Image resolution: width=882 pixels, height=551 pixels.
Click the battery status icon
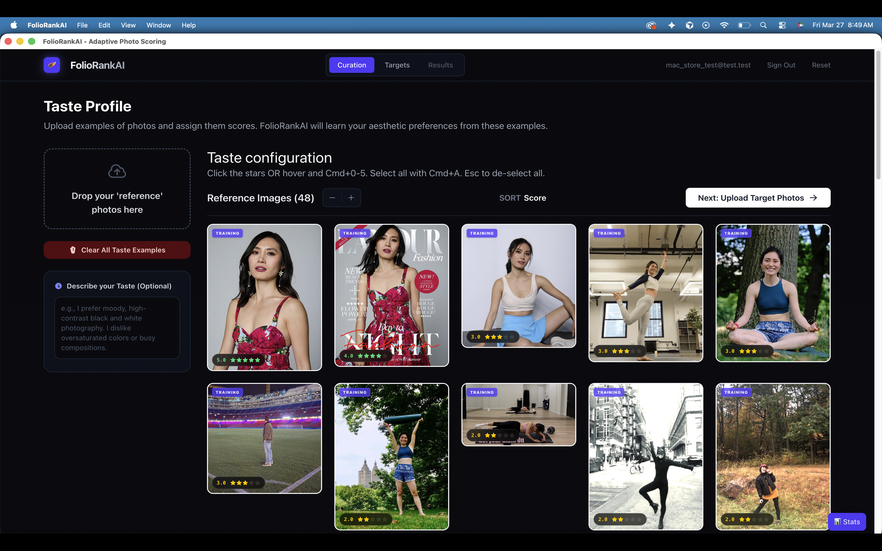pos(744,25)
